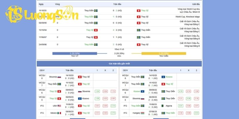Viewport: 239px width, 119px height.
Task: Click Slovenia flag in the 14/10/25 match row
Action: 59,77
